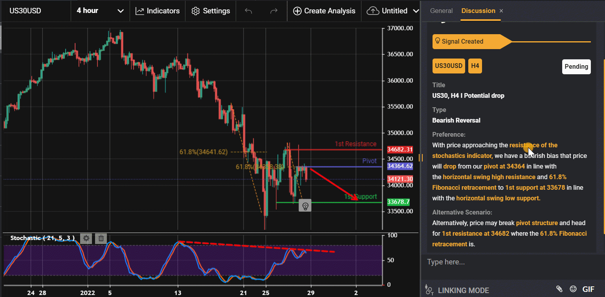Open the emoji picker
Image resolution: width=605 pixels, height=297 pixels.
pyautogui.click(x=573, y=290)
